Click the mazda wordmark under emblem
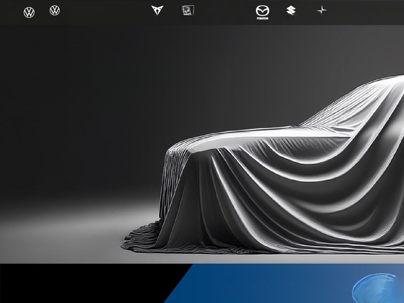Viewport: 404px width, 303px height. tap(262, 18)
